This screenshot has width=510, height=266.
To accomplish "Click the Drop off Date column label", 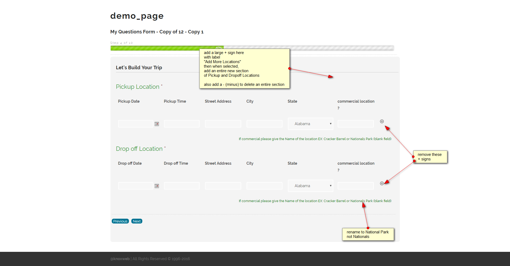I will (130, 163).
